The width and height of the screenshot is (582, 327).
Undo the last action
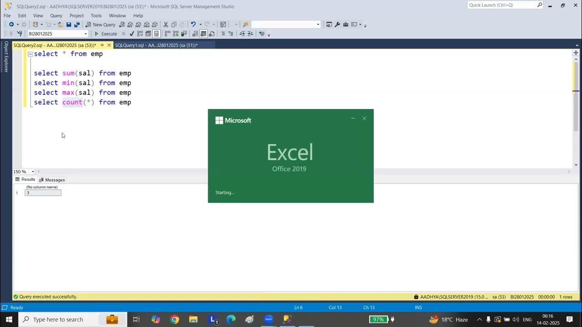click(x=193, y=25)
